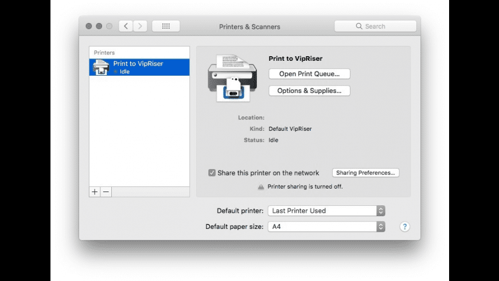Click the magnifying glass search icon
The width and height of the screenshot is (499, 281).
tap(359, 26)
